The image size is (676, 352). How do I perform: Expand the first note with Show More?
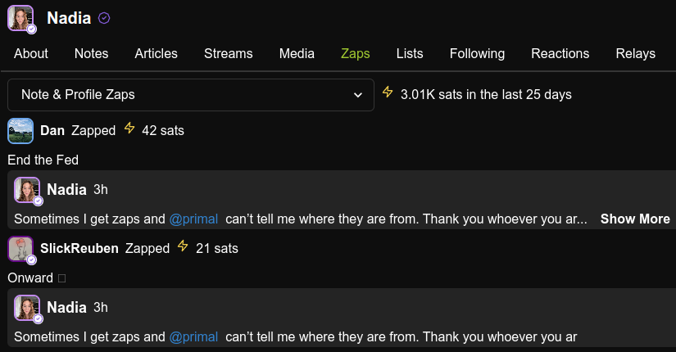[635, 219]
